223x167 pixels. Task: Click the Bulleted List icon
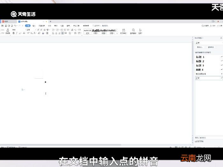point(53,30)
